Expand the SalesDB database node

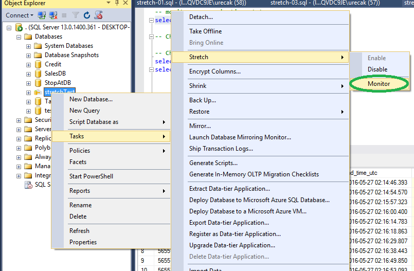click(28, 74)
